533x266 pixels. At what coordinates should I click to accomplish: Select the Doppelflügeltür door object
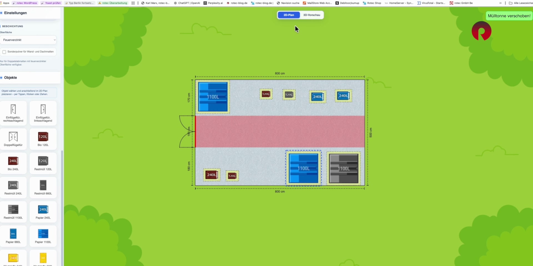[13, 139]
